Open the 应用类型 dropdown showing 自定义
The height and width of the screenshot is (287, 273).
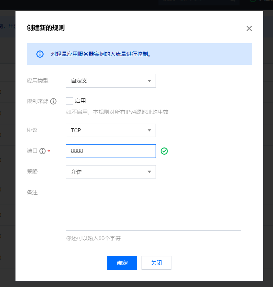click(x=111, y=81)
